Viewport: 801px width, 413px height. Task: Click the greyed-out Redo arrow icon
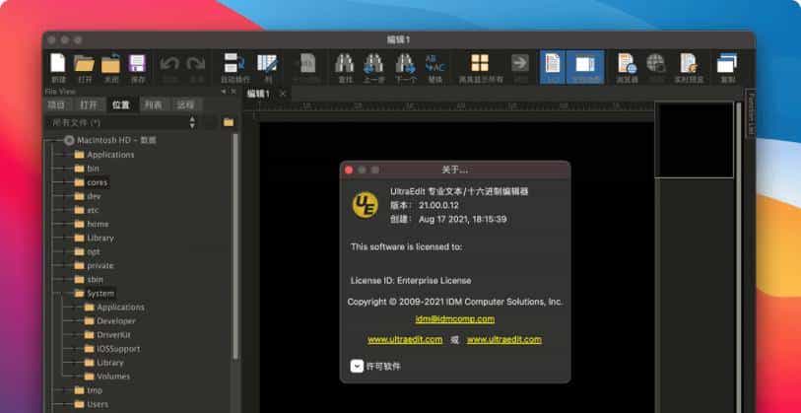tap(196, 63)
